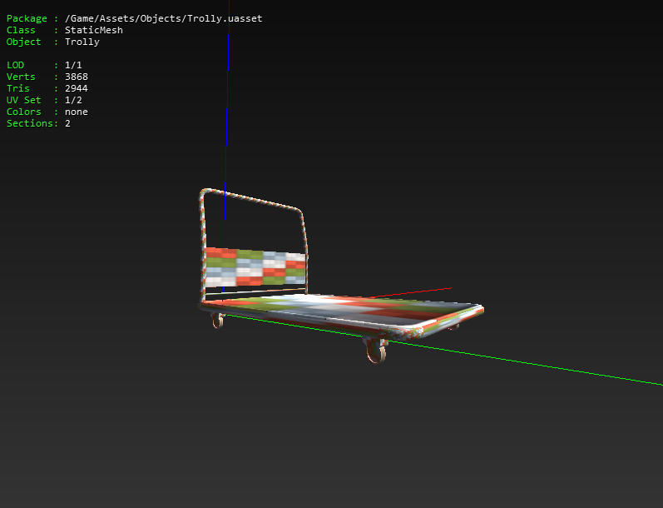Click the Sections value 2
This screenshot has width=663, height=508.
pos(67,123)
